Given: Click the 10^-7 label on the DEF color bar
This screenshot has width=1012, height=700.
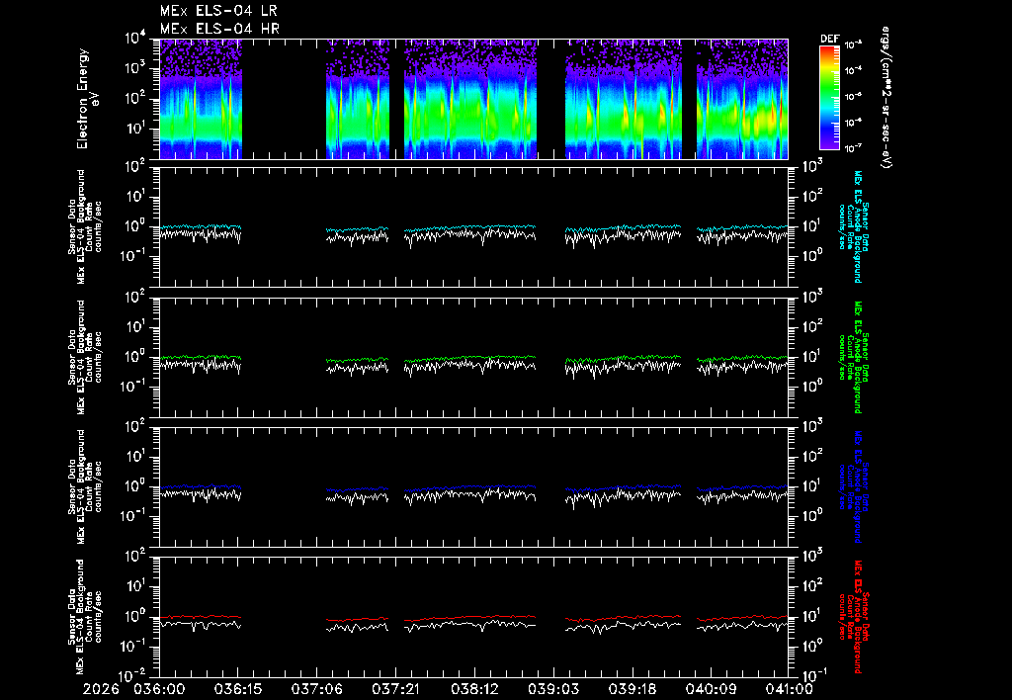Looking at the screenshot, I should click(853, 148).
